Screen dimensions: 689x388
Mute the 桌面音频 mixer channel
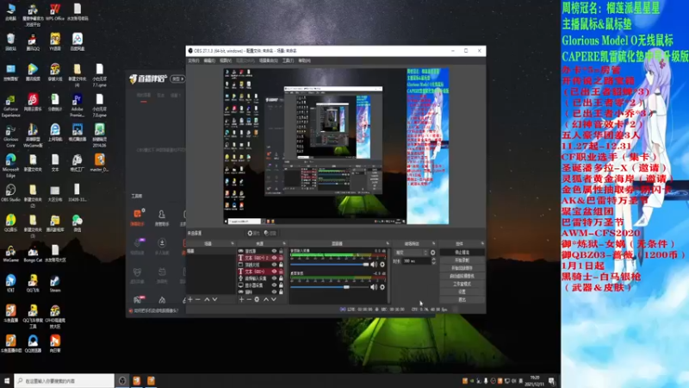point(374,287)
